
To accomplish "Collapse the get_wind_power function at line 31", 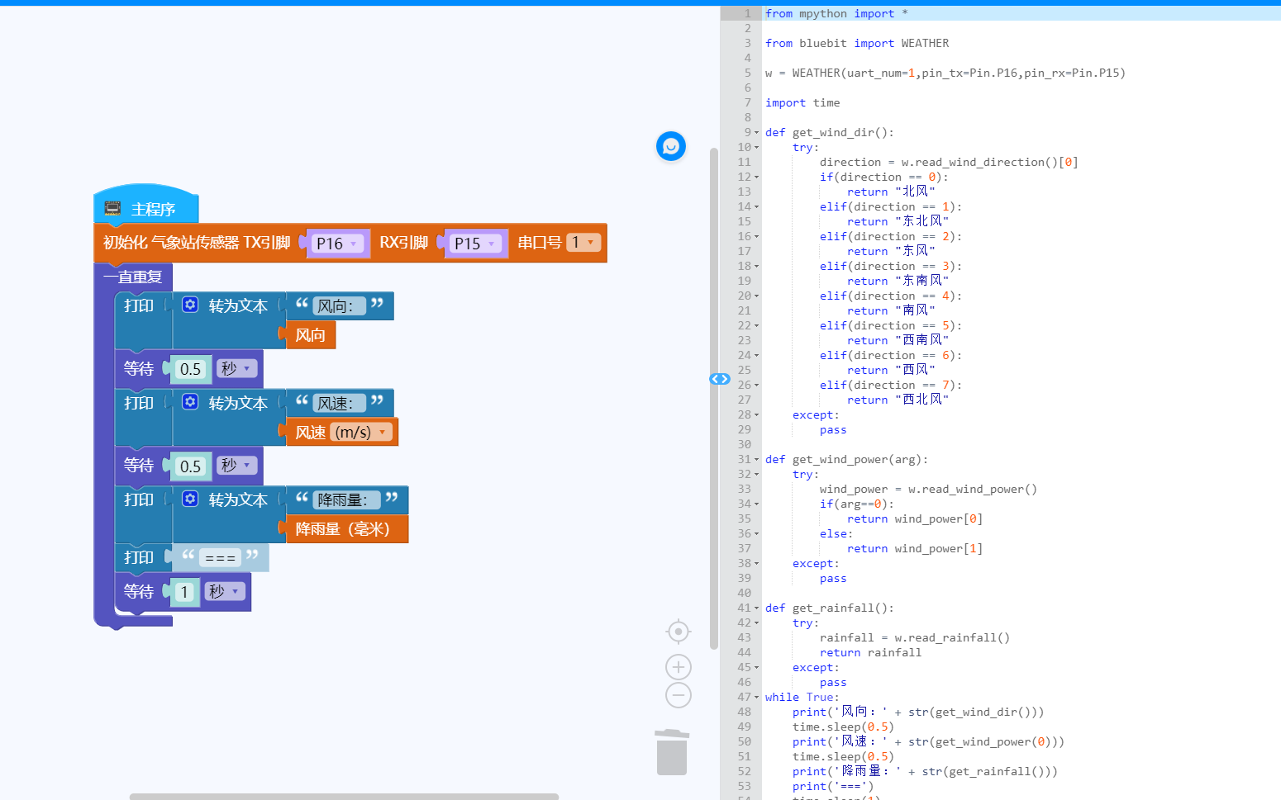I will 756,460.
